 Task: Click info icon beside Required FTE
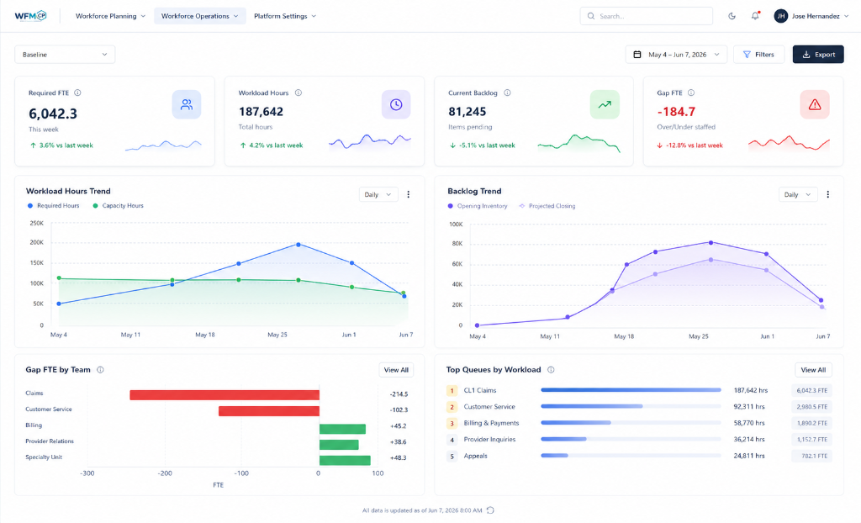click(x=77, y=92)
